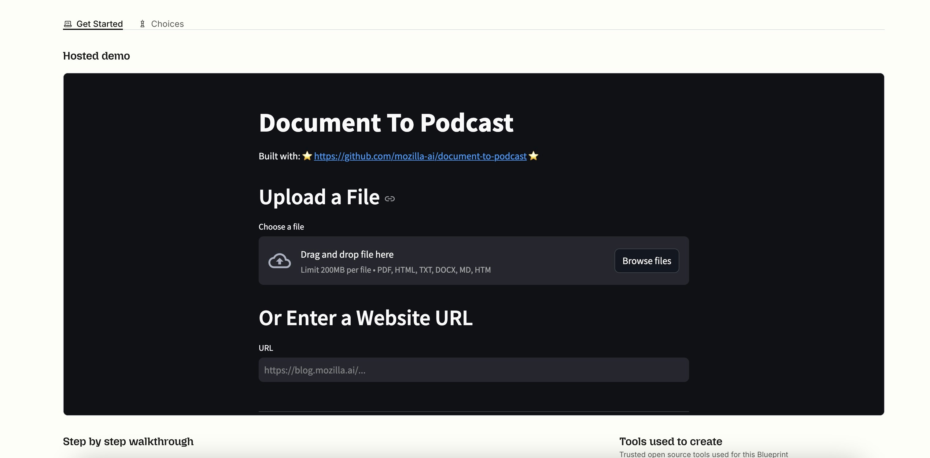Open the mozilla-ai document-to-podcast GitHub link
The image size is (930, 458).
click(420, 156)
